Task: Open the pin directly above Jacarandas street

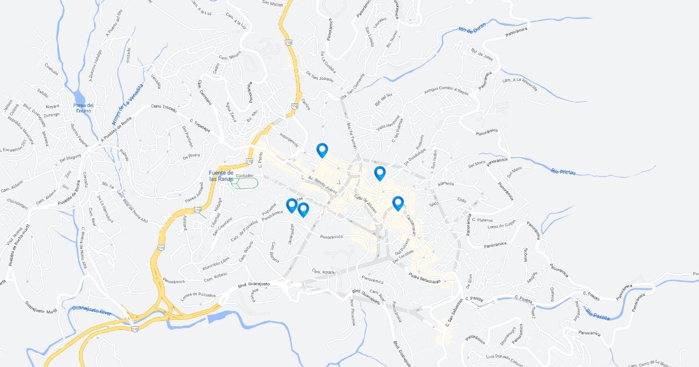Action: pos(303,210)
